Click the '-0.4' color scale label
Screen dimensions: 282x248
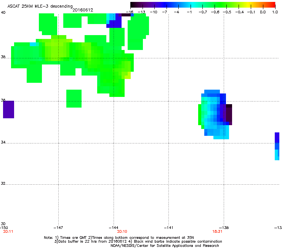click(240, 12)
